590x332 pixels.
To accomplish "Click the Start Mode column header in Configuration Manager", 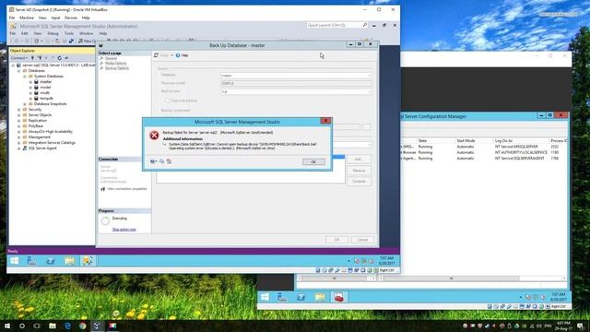I will click(466, 141).
